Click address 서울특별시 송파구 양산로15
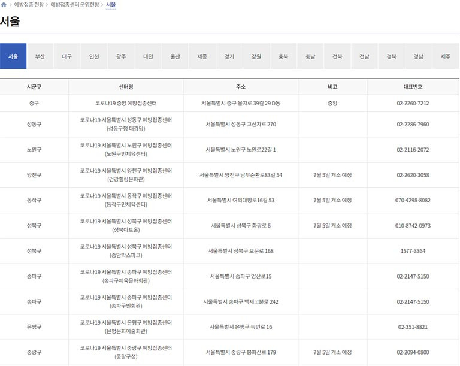Image resolution: width=460 pixels, height=366 pixels. tap(241, 277)
